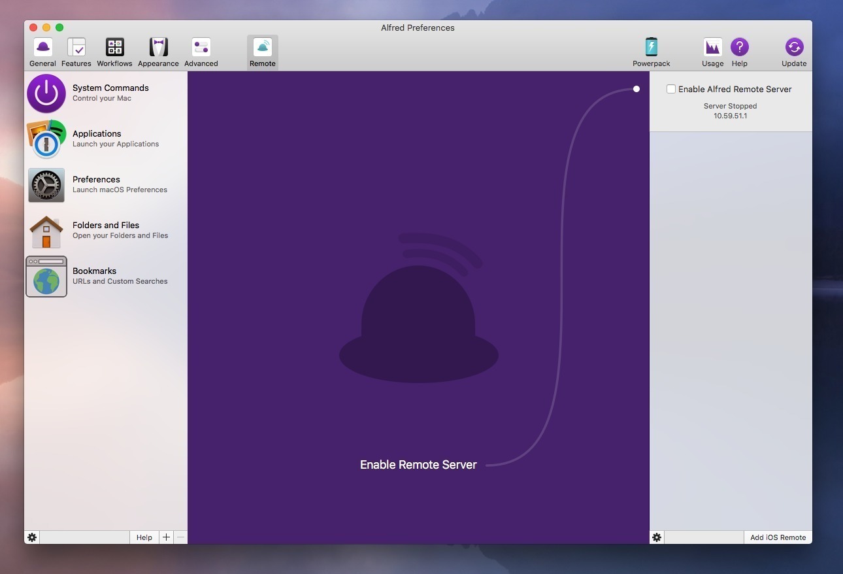Open the gear menu below the sidebar list
This screenshot has height=574, width=843.
click(x=32, y=537)
